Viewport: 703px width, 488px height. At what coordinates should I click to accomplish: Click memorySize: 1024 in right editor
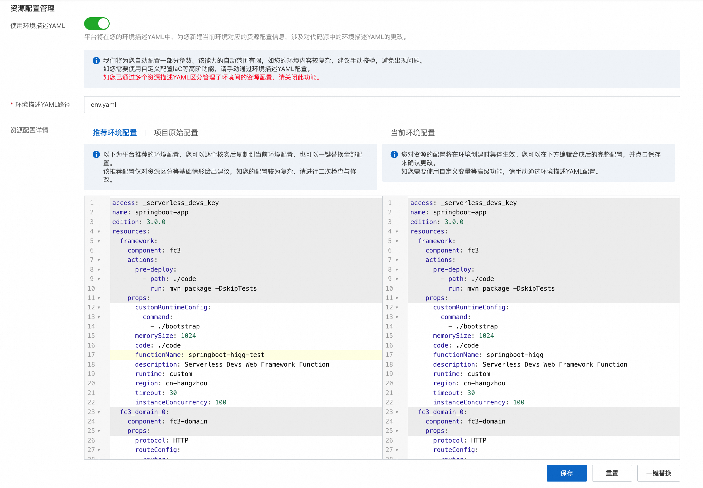[x=463, y=336]
